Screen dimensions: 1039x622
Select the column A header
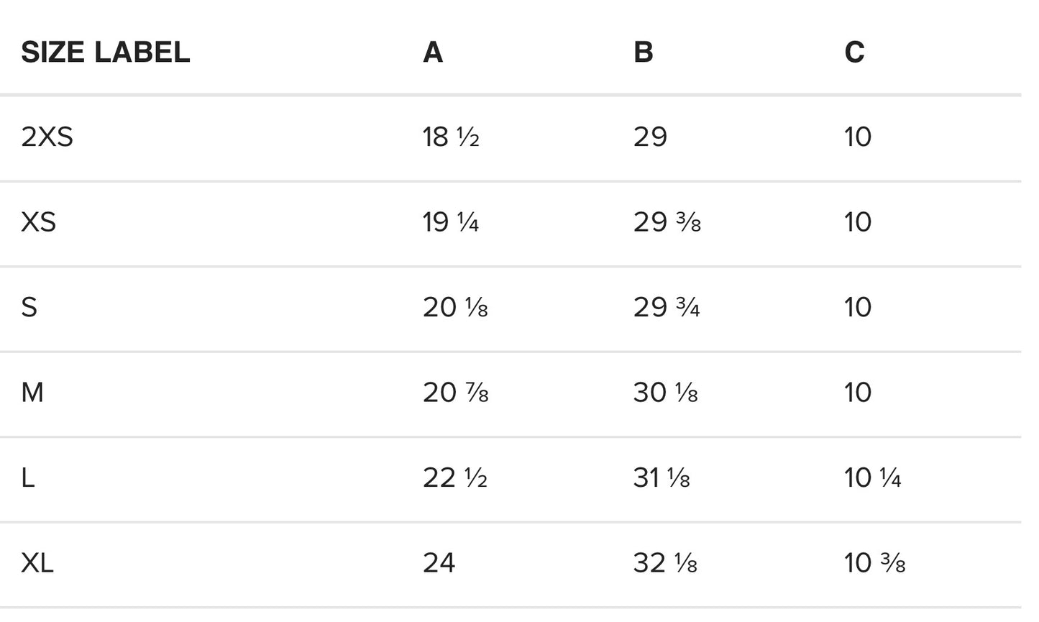[433, 52]
